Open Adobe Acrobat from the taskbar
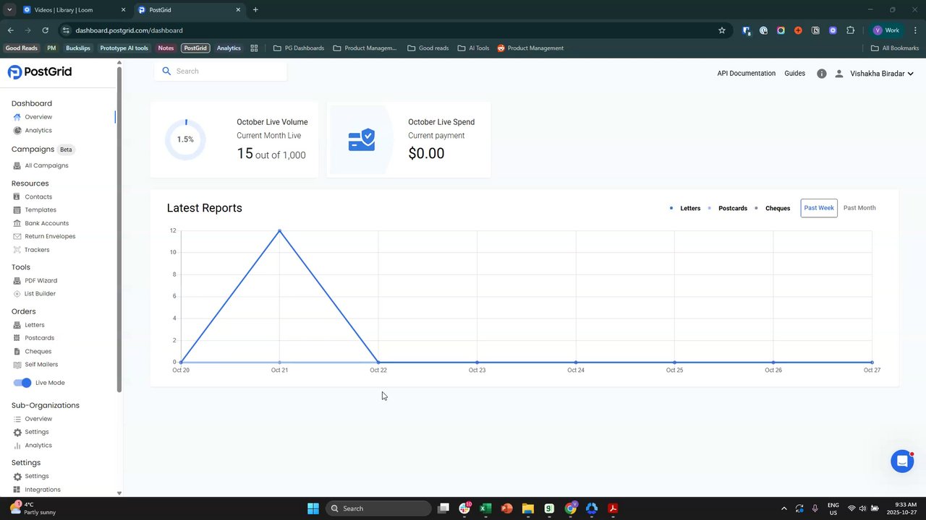This screenshot has width=926, height=520. point(613,508)
